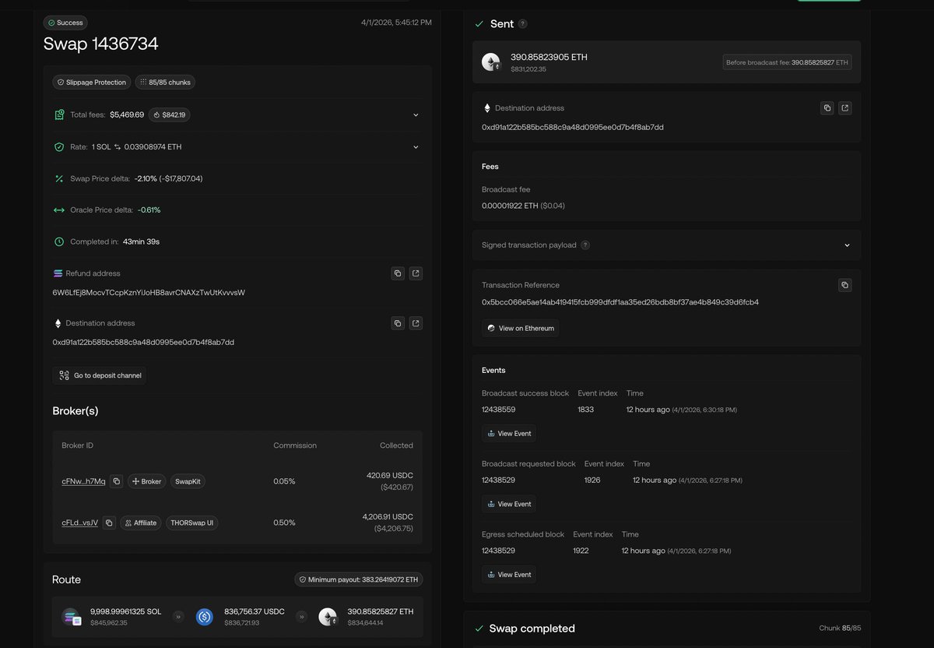This screenshot has width=934, height=648.
Task: Click the 420.69 USDC collected amount
Action: 390,475
